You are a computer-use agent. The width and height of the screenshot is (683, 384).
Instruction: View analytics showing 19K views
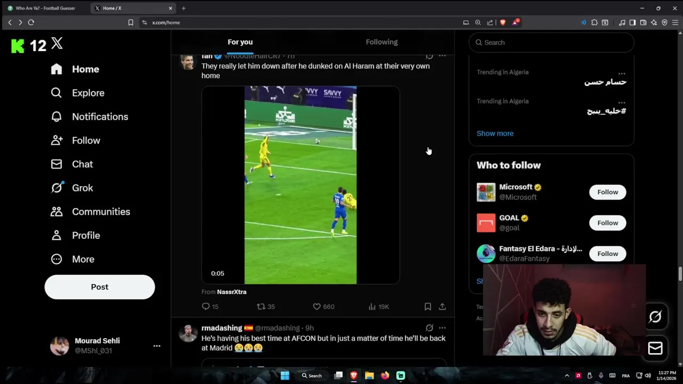click(x=379, y=307)
